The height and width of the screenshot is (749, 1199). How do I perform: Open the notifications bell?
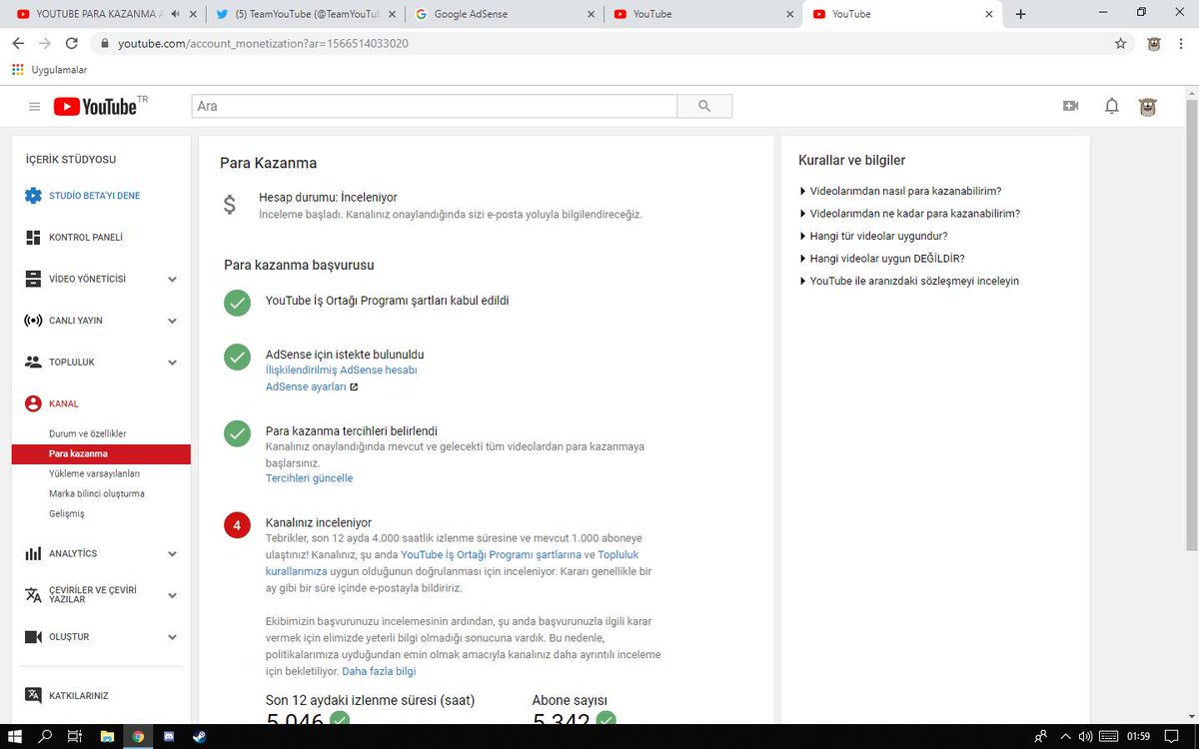click(1111, 106)
